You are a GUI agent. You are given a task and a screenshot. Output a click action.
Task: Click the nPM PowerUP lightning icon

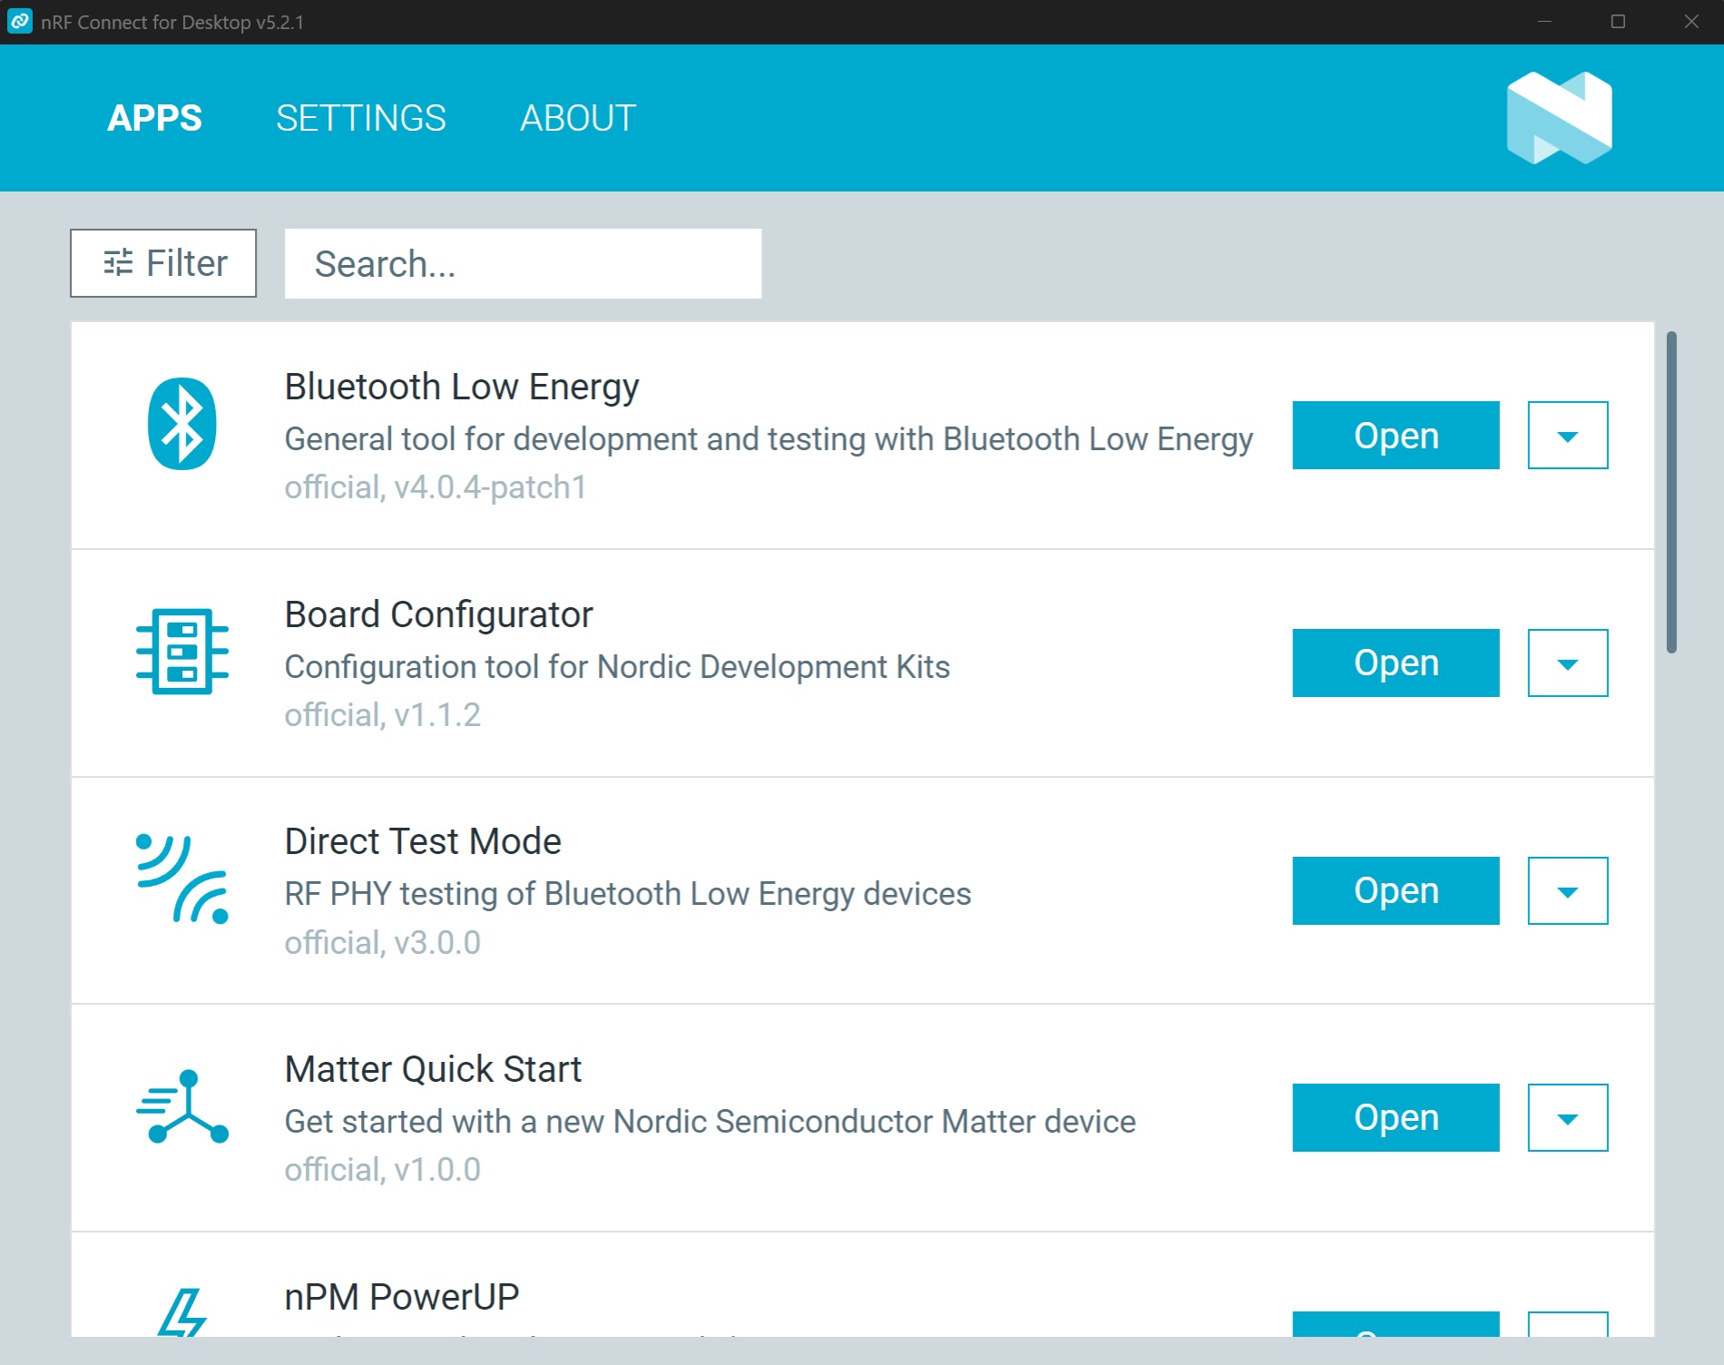[181, 1313]
